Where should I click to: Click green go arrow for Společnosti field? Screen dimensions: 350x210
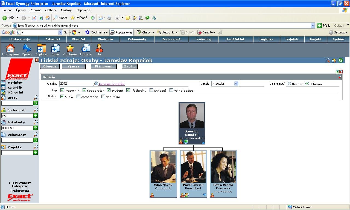[x=36, y=116]
